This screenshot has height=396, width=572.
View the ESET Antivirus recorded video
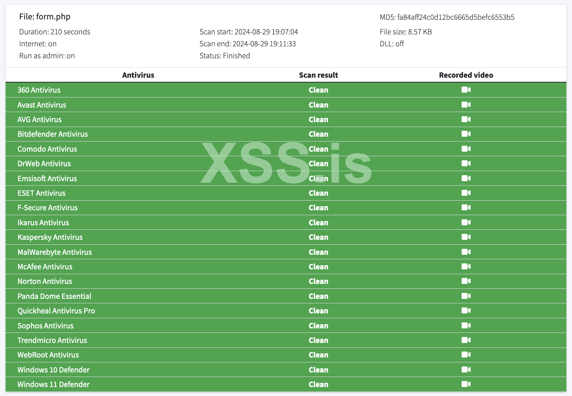tap(466, 193)
